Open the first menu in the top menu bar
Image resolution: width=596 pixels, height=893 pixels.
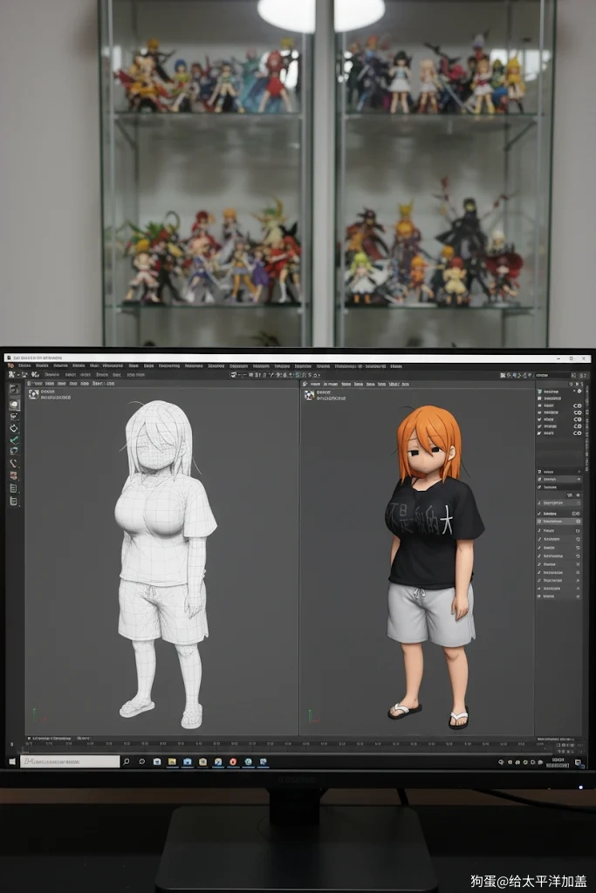tap(24, 366)
